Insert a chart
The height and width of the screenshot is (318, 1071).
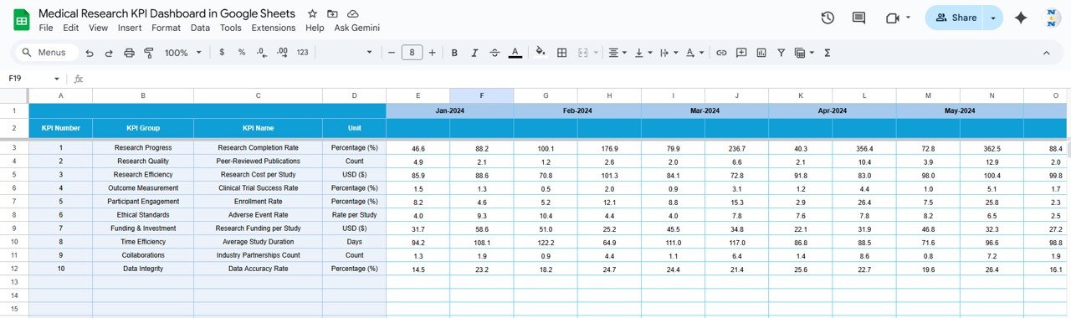(x=761, y=53)
